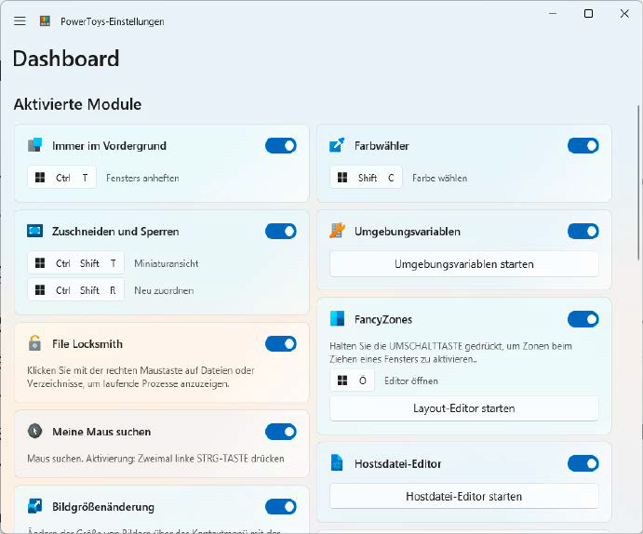Click the Farbwähler color picker icon
Screen dimensions: 643x534
point(337,145)
